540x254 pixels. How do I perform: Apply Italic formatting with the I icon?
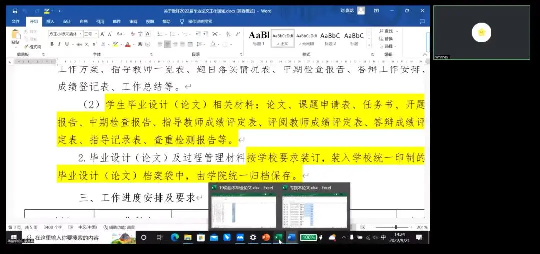coord(59,44)
